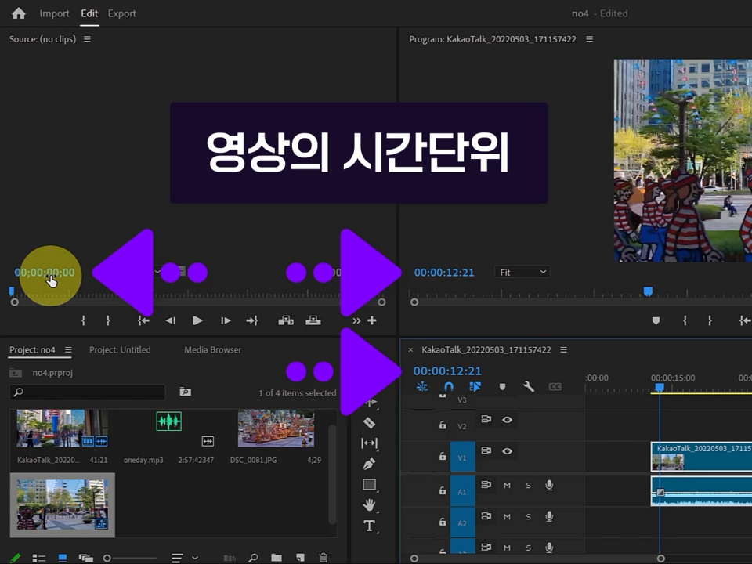The width and height of the screenshot is (752, 564).
Task: Play the Source monitor clip
Action: point(197,320)
